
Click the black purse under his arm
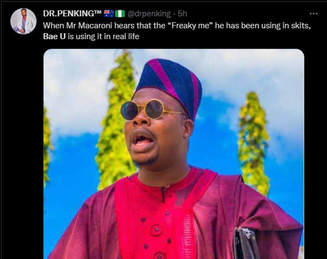tap(246, 244)
